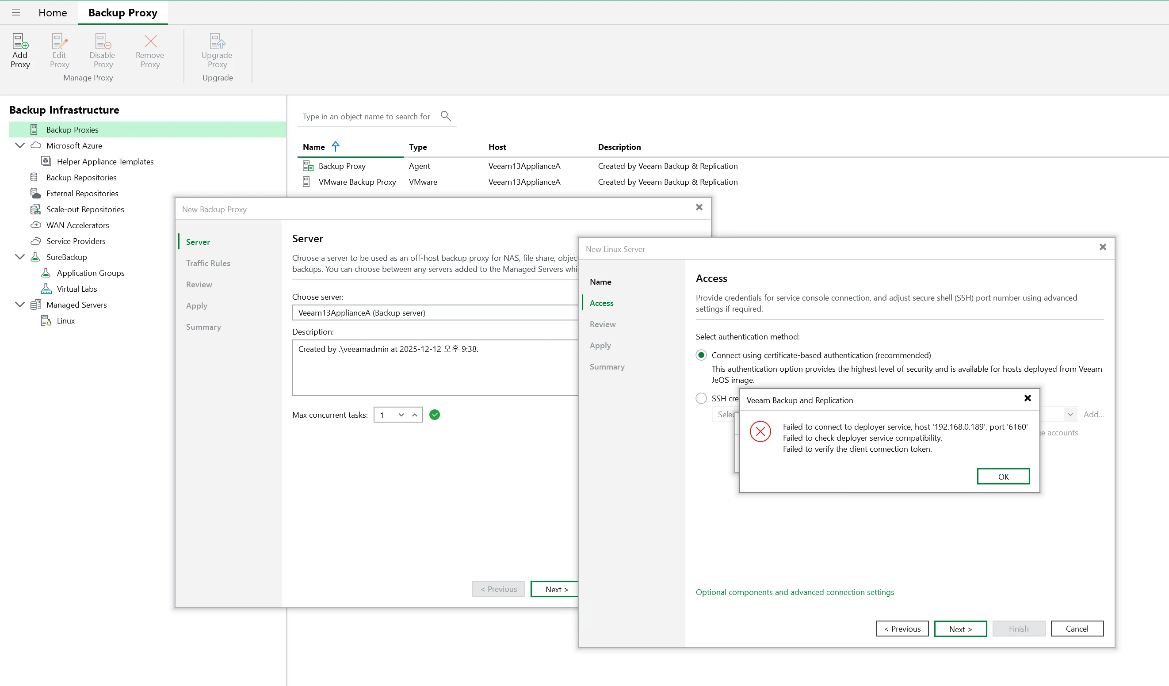Image resolution: width=1169 pixels, height=686 pixels.
Task: Increase max concurrent tasks with up arrow
Action: coord(415,415)
